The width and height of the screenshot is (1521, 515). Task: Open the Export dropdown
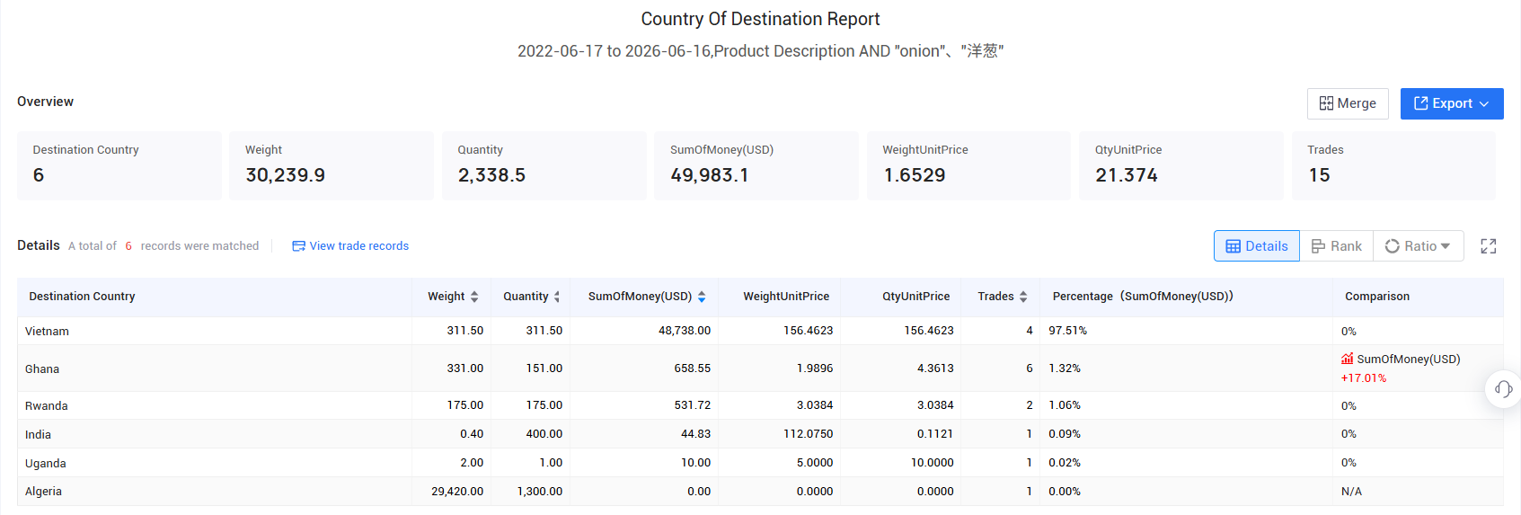pos(1452,103)
